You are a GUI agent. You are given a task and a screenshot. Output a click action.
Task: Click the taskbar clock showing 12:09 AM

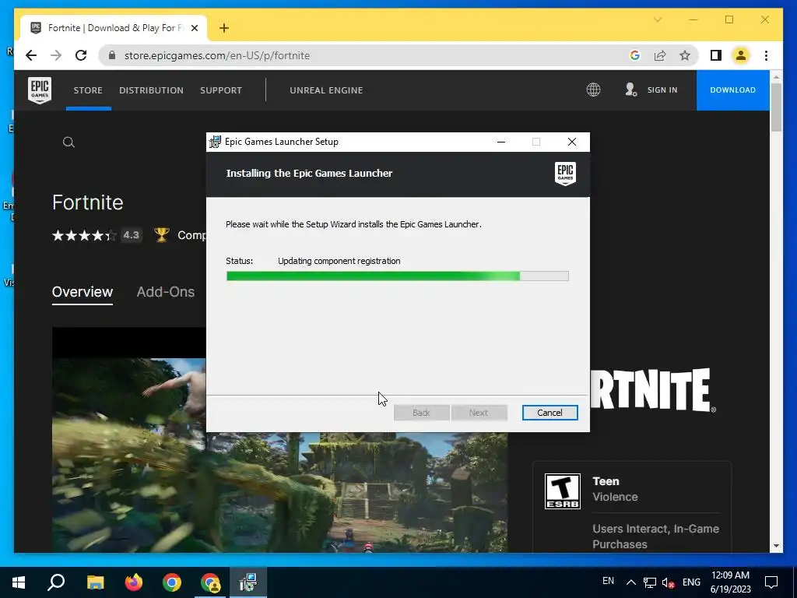click(730, 582)
